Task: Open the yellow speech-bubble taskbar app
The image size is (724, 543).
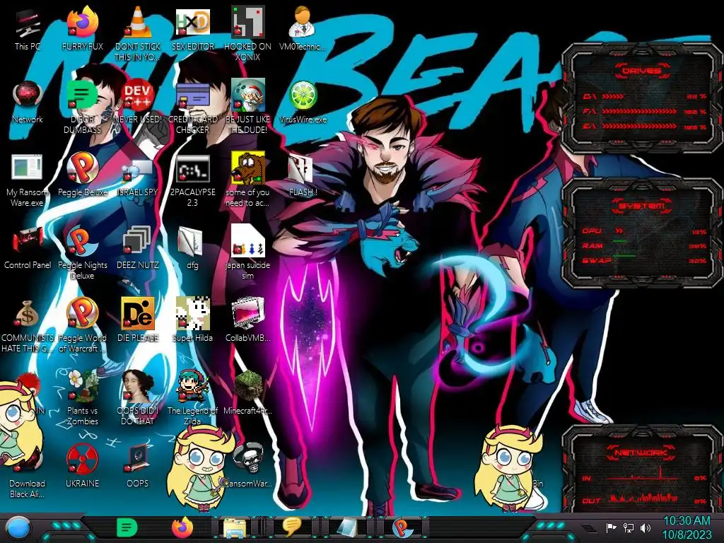Action: point(291,527)
